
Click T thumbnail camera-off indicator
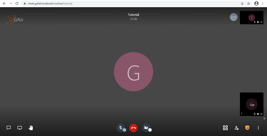(x=258, y=22)
